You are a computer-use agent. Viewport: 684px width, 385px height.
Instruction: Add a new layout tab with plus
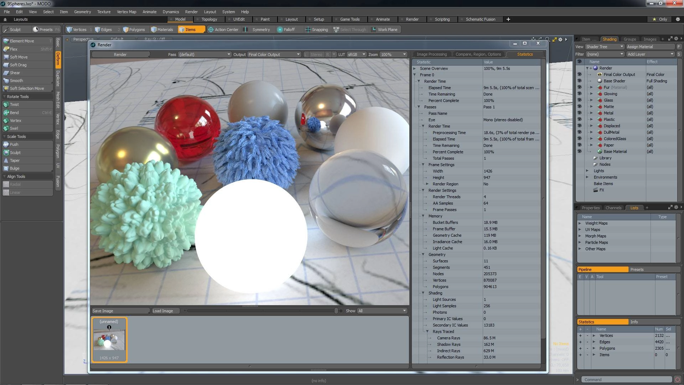click(x=508, y=19)
